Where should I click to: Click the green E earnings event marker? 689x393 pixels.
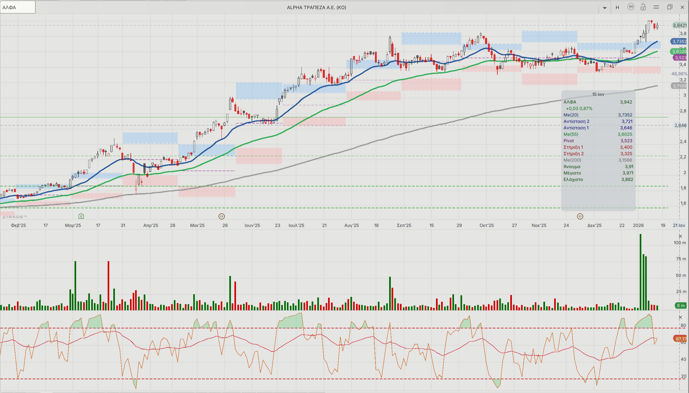(81, 216)
